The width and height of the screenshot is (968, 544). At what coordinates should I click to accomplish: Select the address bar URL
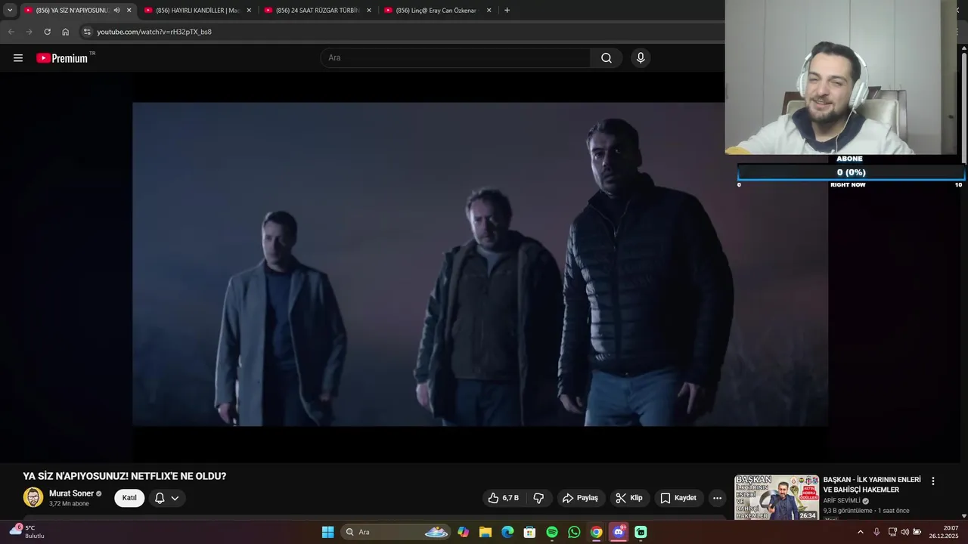click(x=154, y=32)
